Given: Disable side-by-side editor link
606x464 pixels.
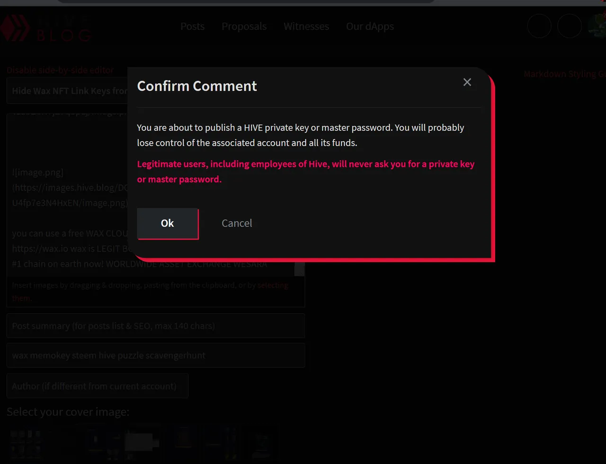Looking at the screenshot, I should point(60,70).
